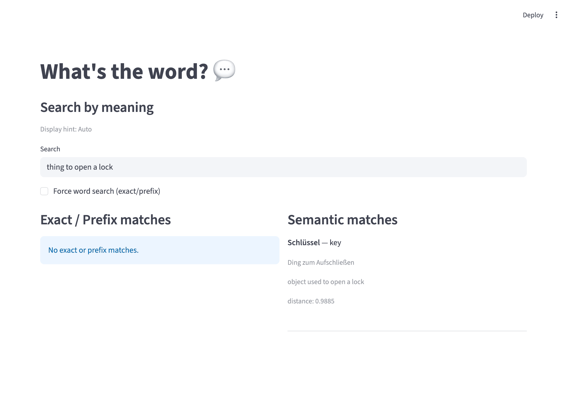Click the Force word search checkbox label

[106, 191]
